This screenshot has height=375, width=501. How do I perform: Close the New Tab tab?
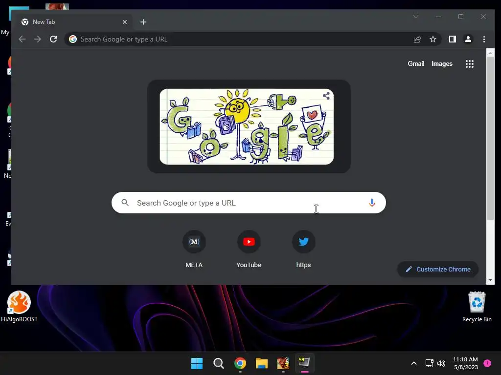(x=125, y=22)
